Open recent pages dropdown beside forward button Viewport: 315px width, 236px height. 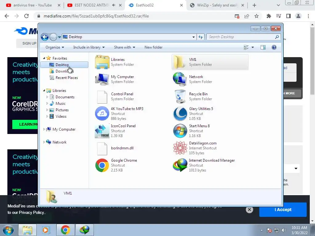coord(59,37)
